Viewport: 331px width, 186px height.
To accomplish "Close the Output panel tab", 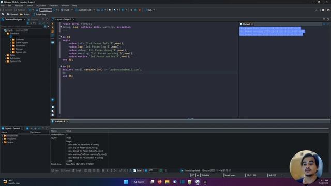I will [252, 24].
